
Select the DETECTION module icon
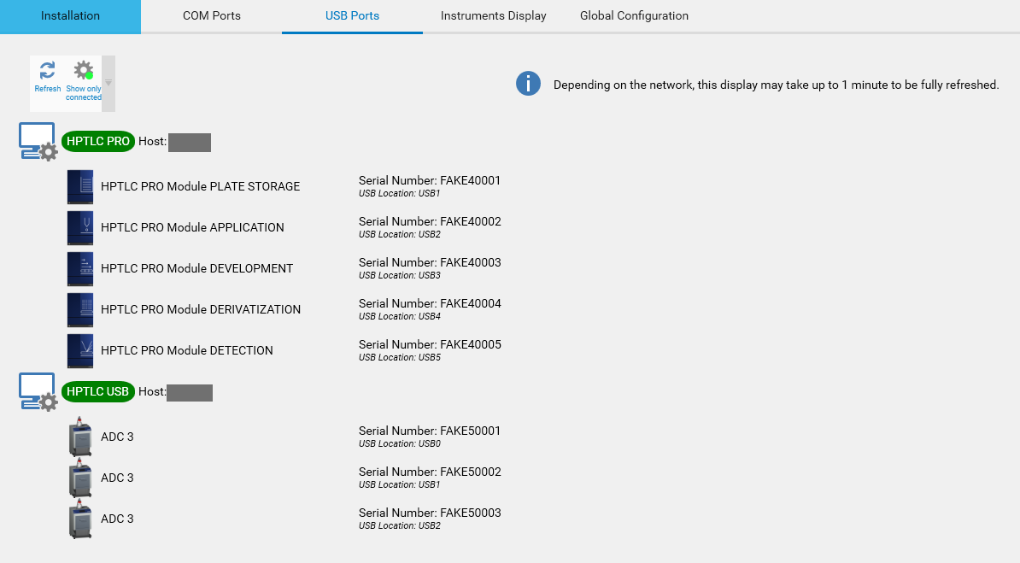(79, 350)
